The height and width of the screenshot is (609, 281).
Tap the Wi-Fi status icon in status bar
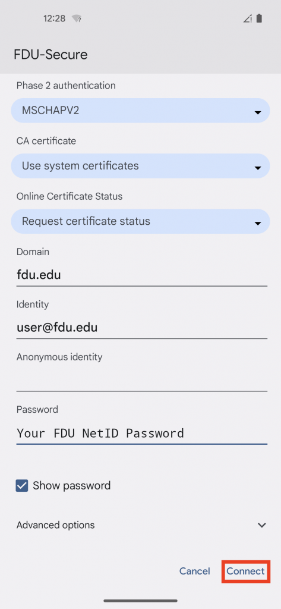77,18
